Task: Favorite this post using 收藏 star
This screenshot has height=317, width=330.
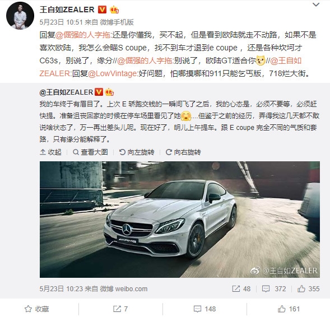Action: [36, 309]
